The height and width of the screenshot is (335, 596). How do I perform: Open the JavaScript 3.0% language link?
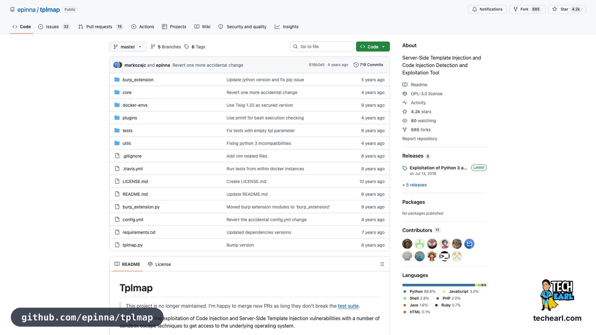(x=460, y=292)
